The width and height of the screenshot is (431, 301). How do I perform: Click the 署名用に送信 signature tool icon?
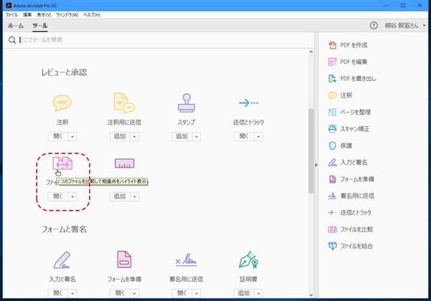(186, 259)
